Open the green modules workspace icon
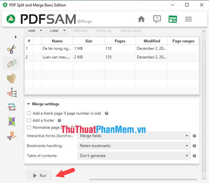 click(172, 19)
